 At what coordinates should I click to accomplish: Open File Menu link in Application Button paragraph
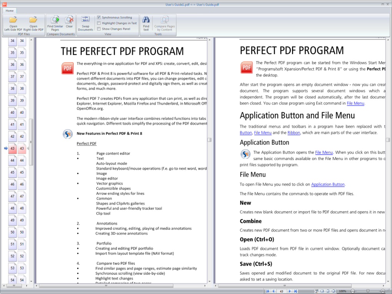coord(324,153)
